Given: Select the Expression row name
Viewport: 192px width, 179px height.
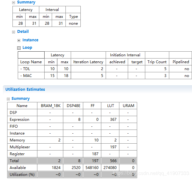Looking at the screenshot, I should pos(22,119).
